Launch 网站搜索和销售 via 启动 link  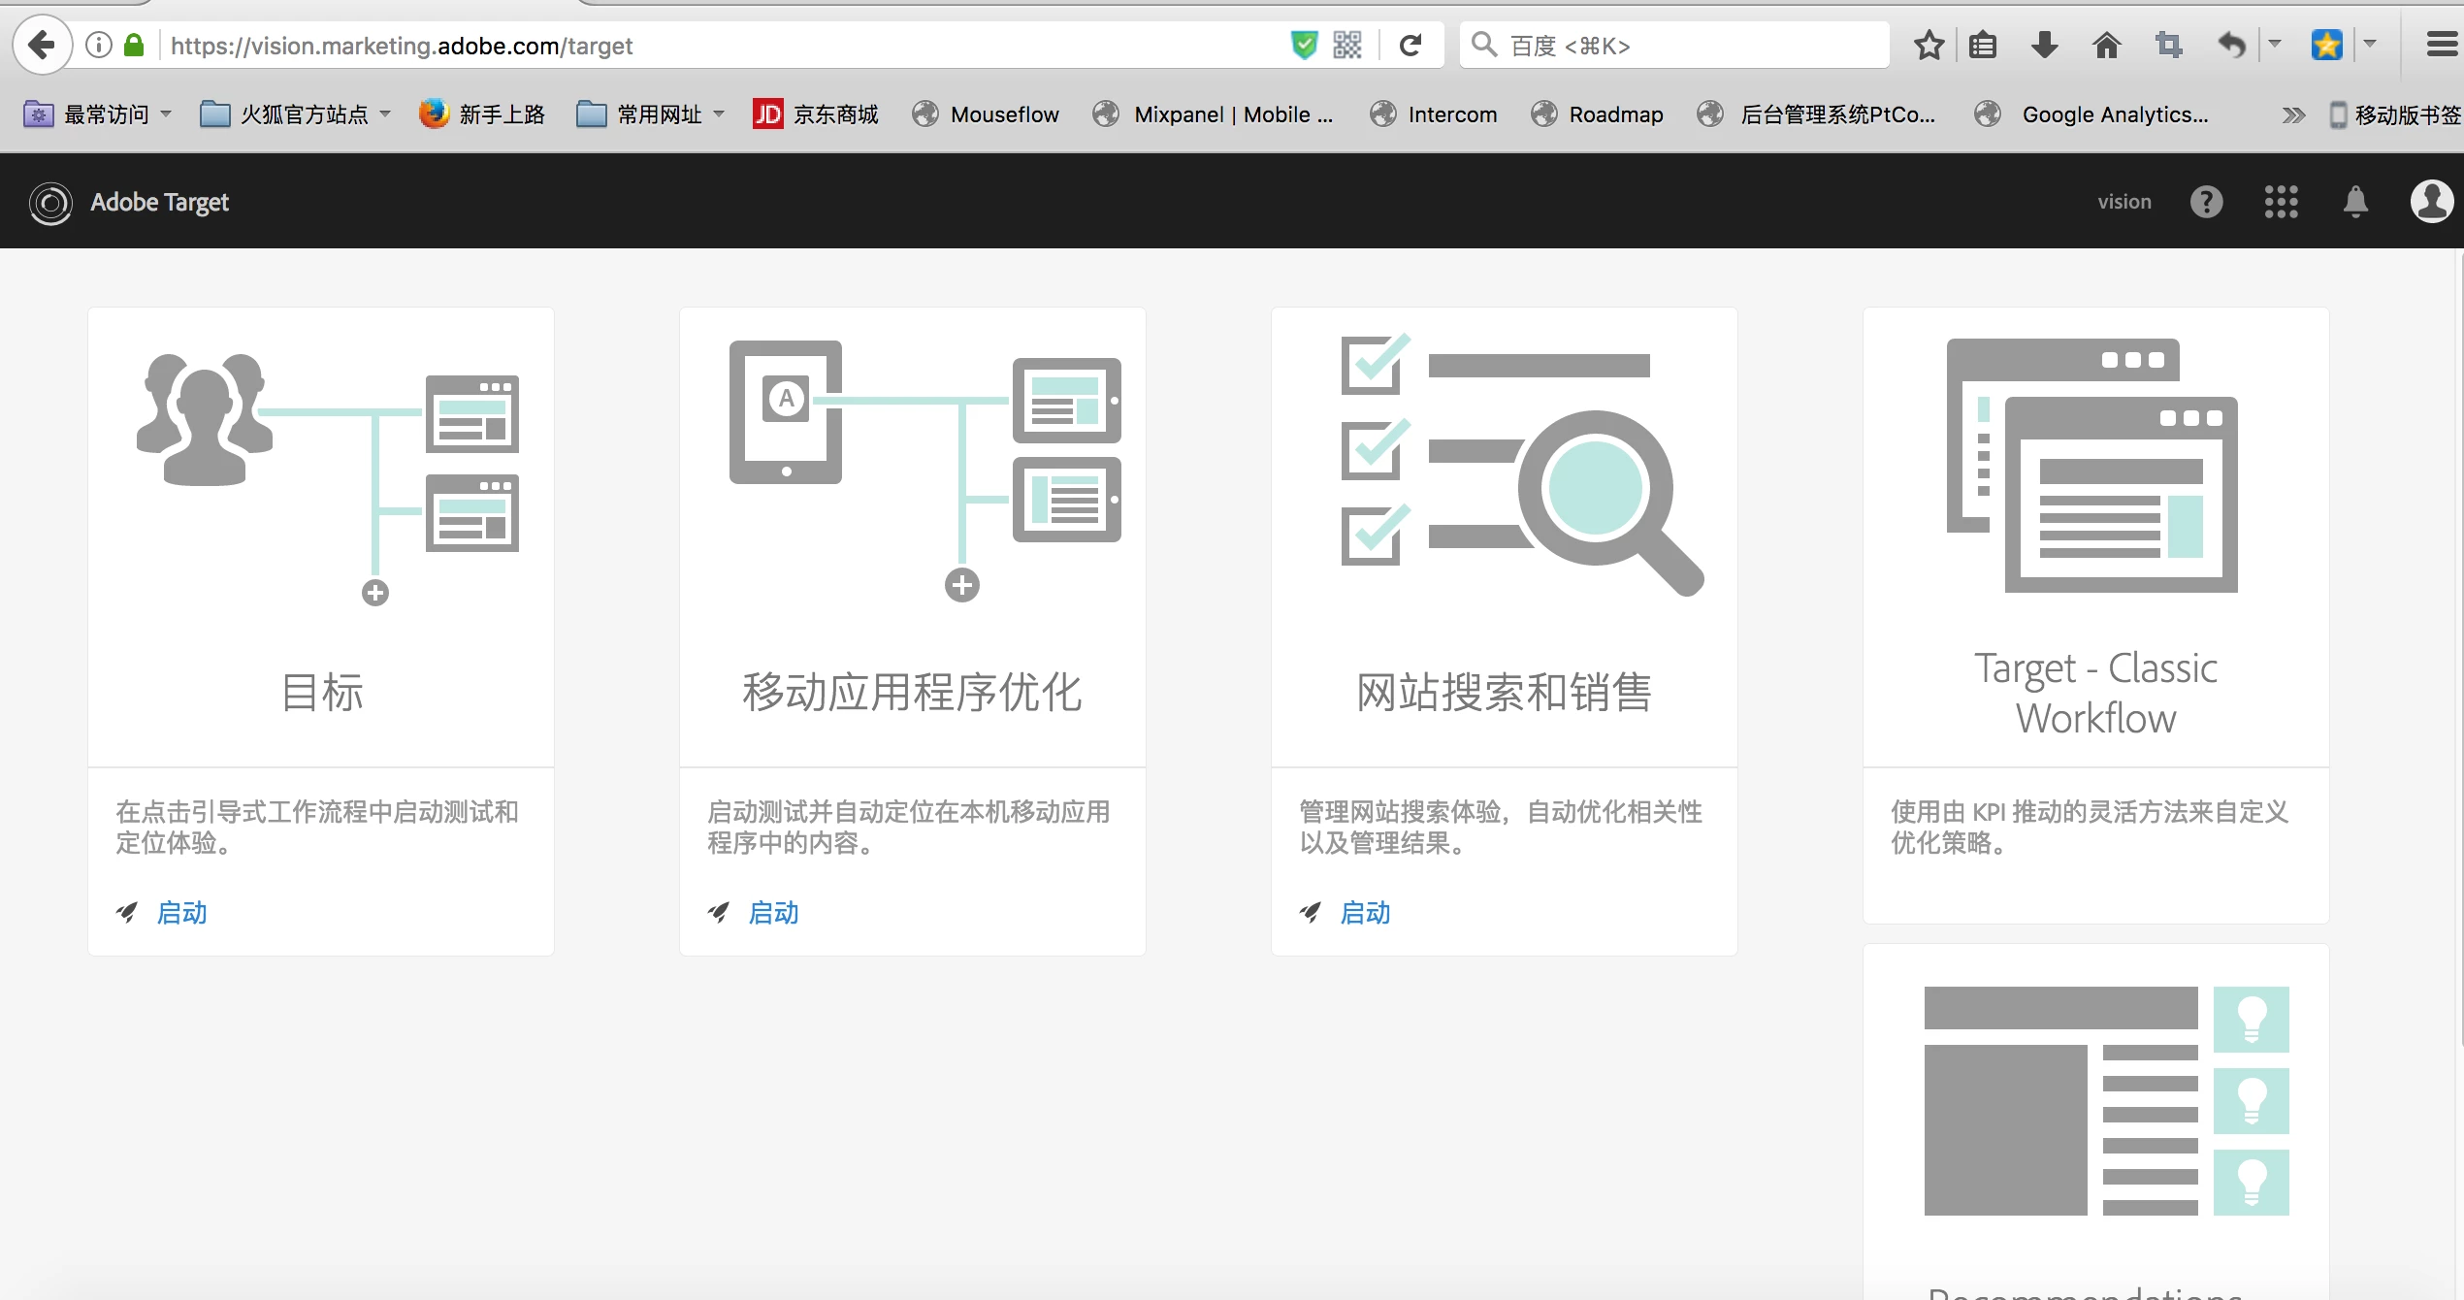click(x=1364, y=913)
